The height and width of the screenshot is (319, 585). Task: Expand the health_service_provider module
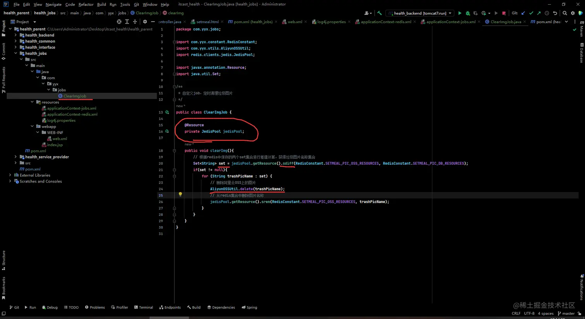tap(16, 157)
